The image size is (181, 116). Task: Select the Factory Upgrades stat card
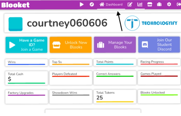pyautogui.click(x=26, y=97)
